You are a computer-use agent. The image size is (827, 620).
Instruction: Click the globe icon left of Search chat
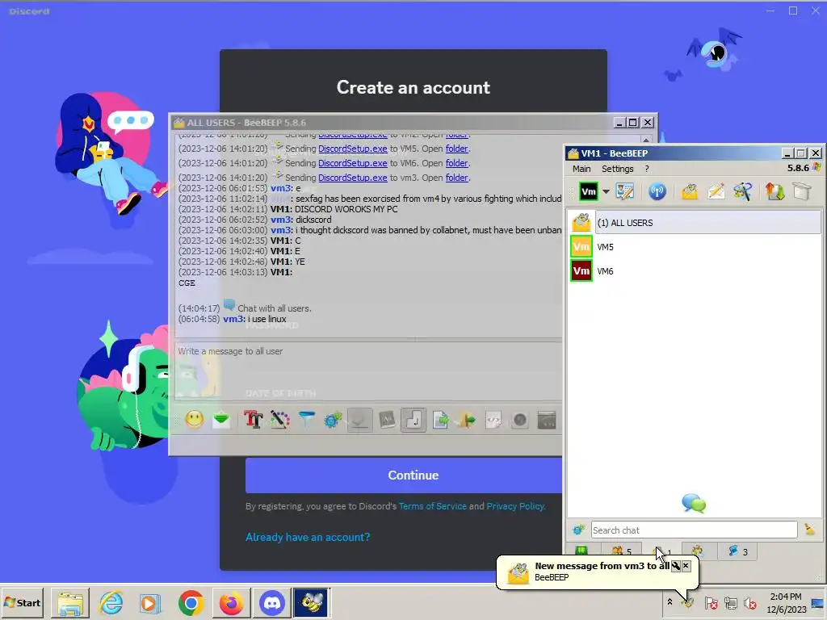578,530
